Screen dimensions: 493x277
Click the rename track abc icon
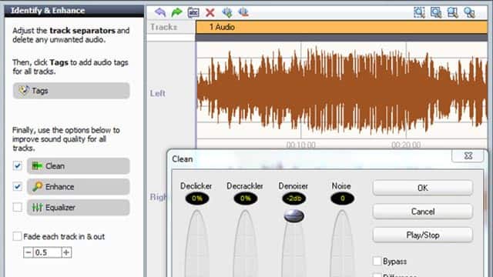coord(193,12)
